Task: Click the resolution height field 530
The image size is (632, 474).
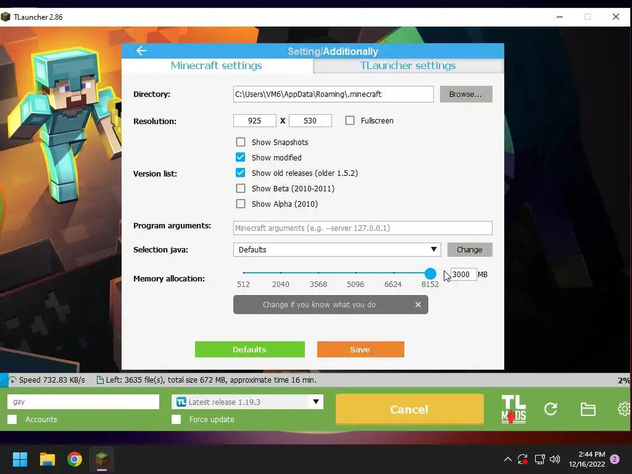Action: 310,120
